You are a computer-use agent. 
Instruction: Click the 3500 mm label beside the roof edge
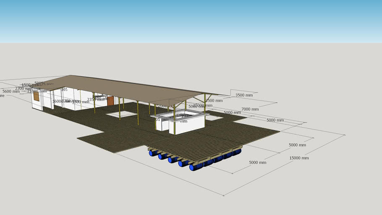pyautogui.click(x=244, y=95)
